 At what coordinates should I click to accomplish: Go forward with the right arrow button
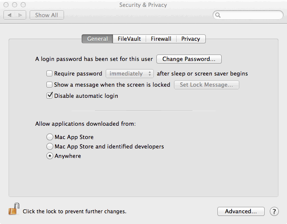(x=20, y=15)
